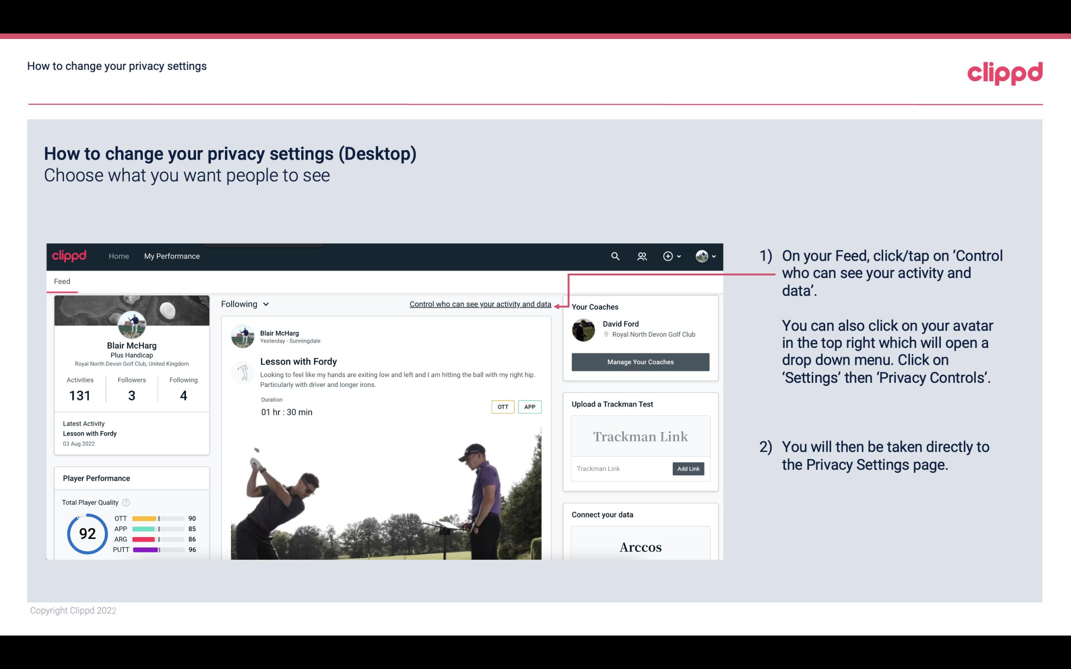The image size is (1071, 669).
Task: Click the OTT performance tag icon
Action: [502, 407]
